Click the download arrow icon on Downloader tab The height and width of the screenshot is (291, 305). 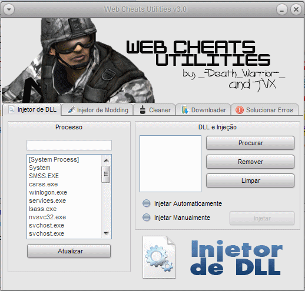click(x=185, y=110)
